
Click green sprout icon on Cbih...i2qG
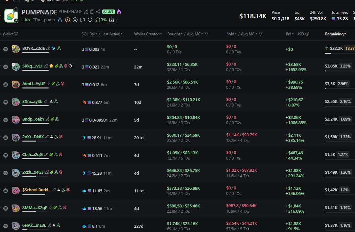[x=51, y=154]
